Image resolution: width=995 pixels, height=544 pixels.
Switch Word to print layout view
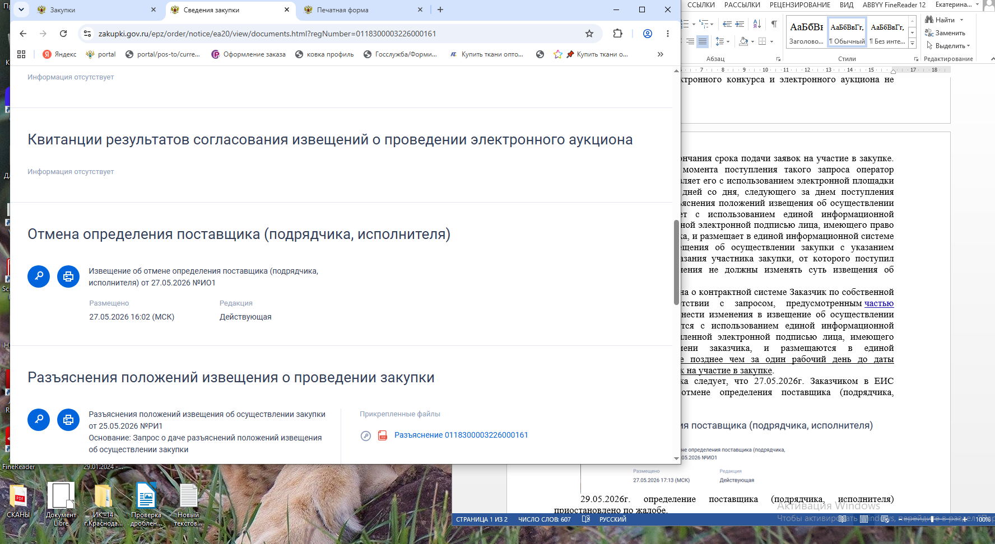point(864,519)
